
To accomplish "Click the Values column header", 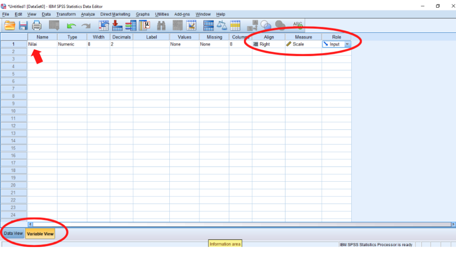I will tap(184, 37).
